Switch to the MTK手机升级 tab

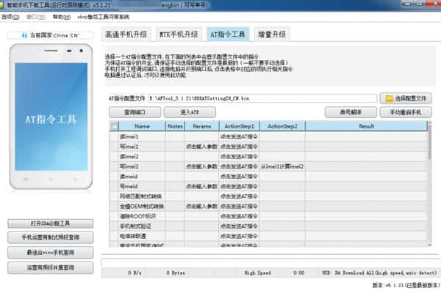click(x=178, y=34)
